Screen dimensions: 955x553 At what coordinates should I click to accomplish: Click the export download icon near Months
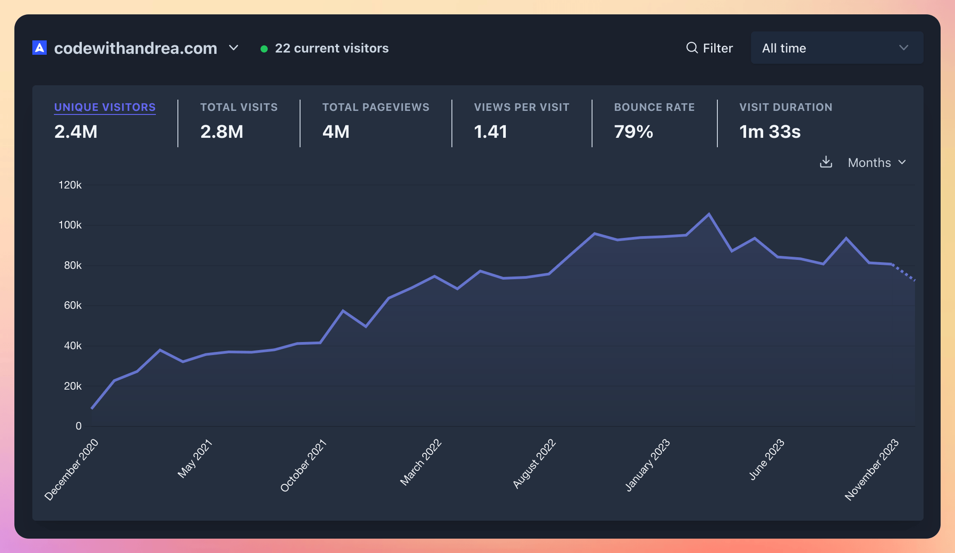826,162
